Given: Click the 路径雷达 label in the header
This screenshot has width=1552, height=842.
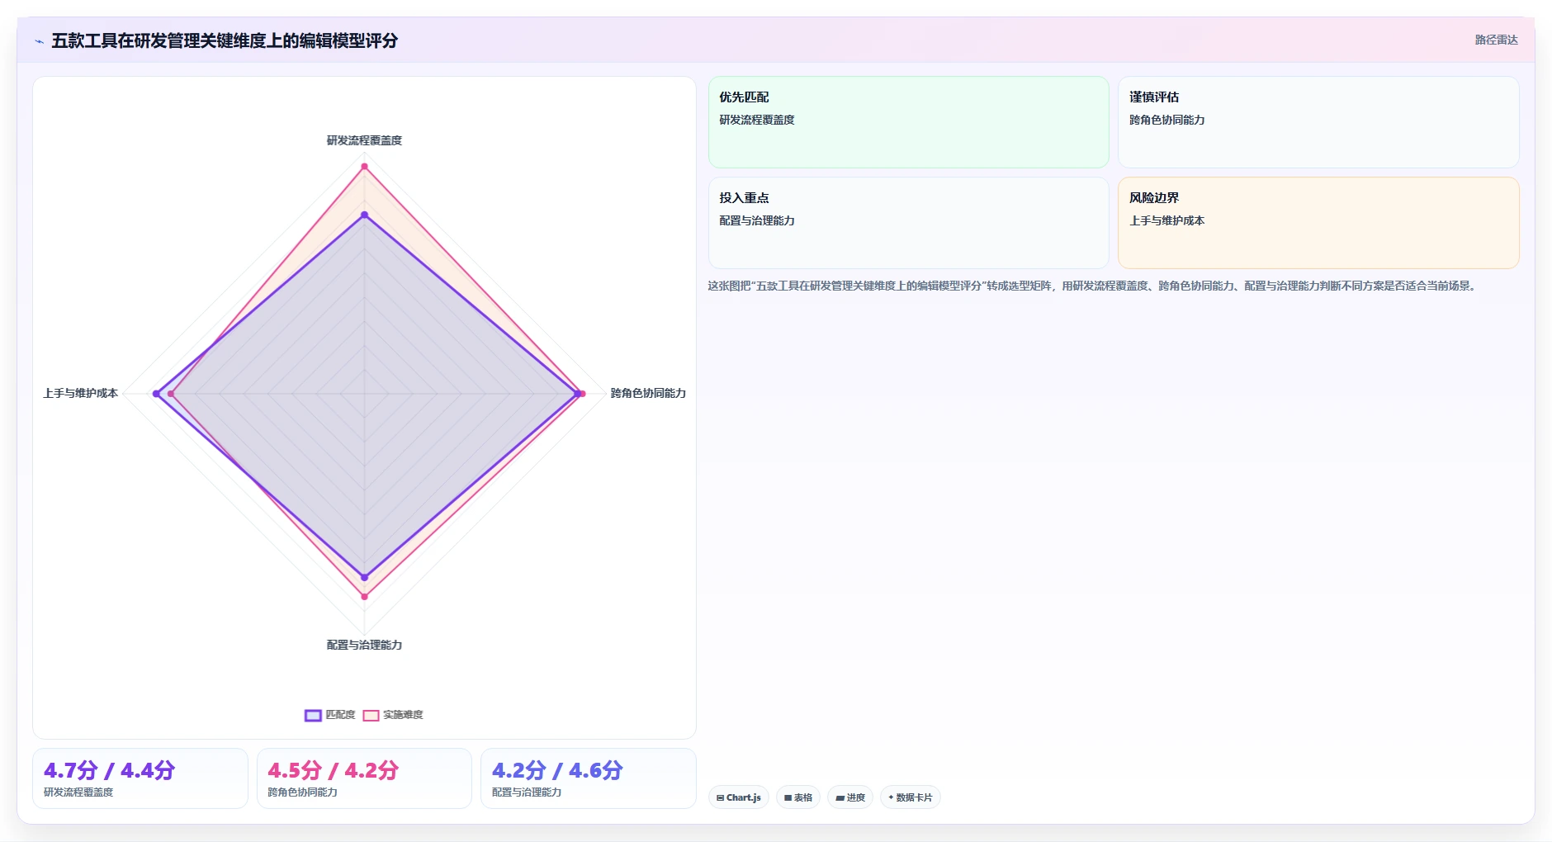Looking at the screenshot, I should click(x=1496, y=40).
